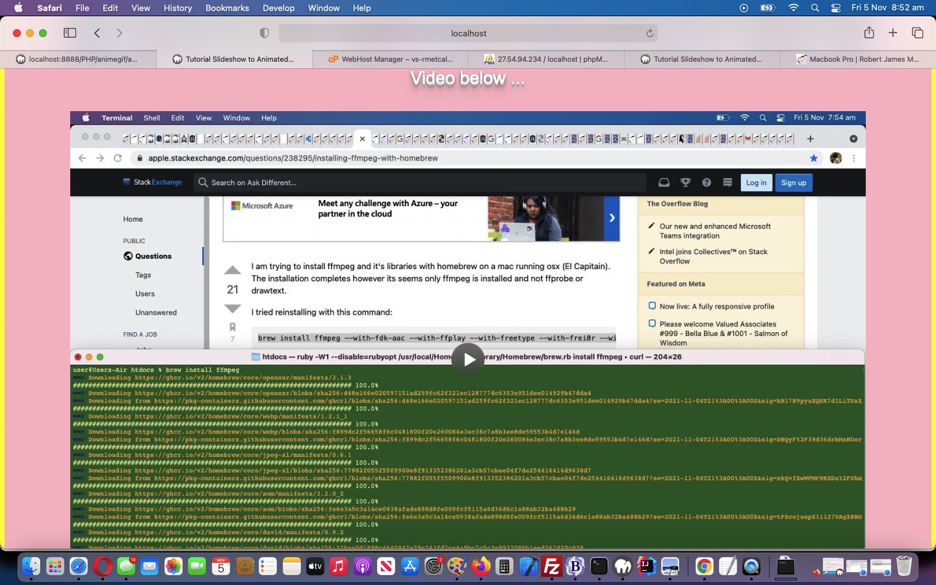The width and height of the screenshot is (936, 585).
Task: Open the Develop menu
Action: click(278, 8)
